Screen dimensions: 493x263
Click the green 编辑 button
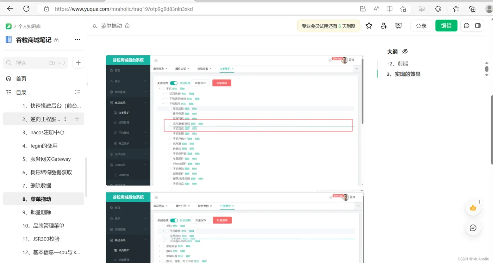coord(446,26)
